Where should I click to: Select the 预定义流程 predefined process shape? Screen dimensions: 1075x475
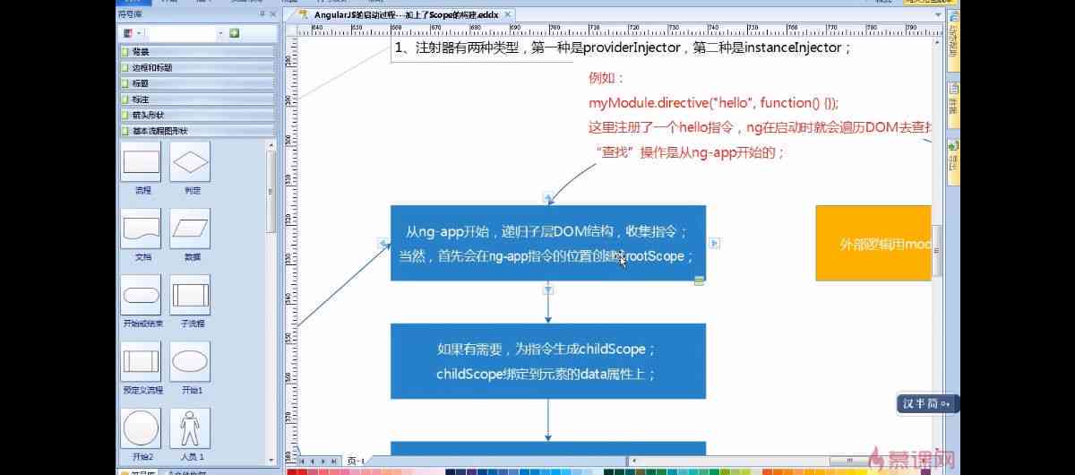coord(142,361)
